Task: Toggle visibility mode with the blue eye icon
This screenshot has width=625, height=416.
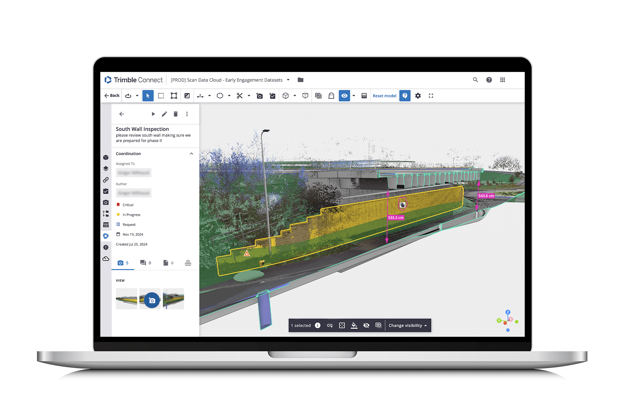Action: [344, 95]
